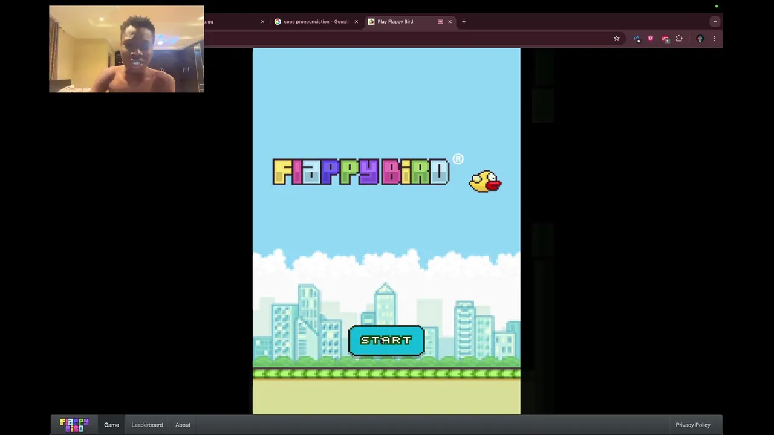Close the Play Flappy Bird tab
Image resolution: width=774 pixels, height=435 pixels.
pos(450,22)
